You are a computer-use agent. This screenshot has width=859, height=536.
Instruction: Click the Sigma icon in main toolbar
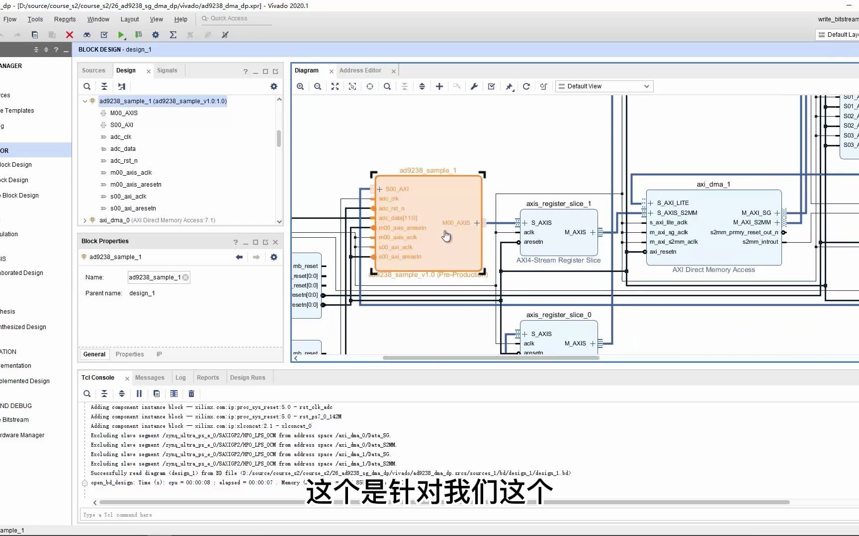pos(173,35)
